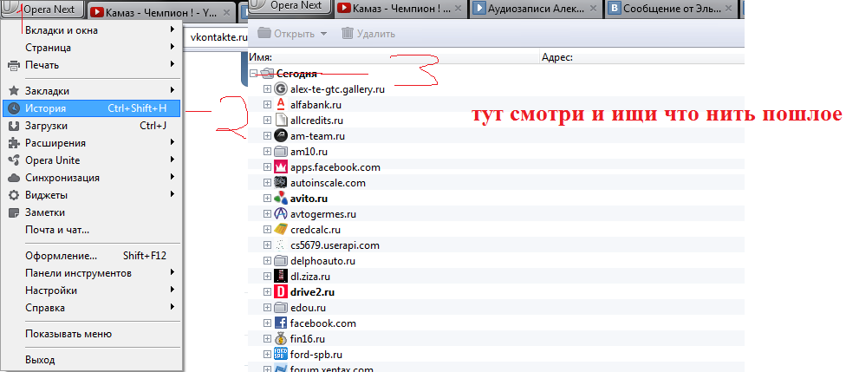Viewport: 846px width, 372px height.
Task: Click apps.facebook.com crown icon
Action: click(x=281, y=167)
